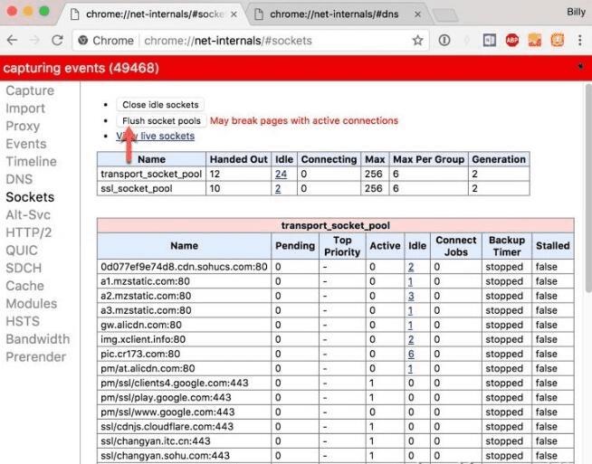Screen dimensions: 592x464
Task: Open the Prerender section
Action: pos(36,356)
